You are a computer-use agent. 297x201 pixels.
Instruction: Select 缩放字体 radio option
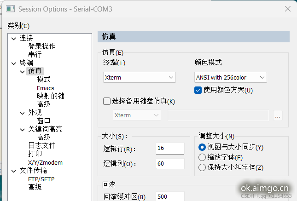[202, 157]
